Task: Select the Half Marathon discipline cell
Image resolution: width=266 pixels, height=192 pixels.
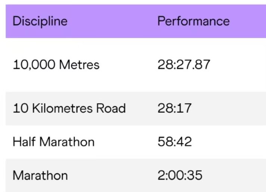Action: [53, 142]
